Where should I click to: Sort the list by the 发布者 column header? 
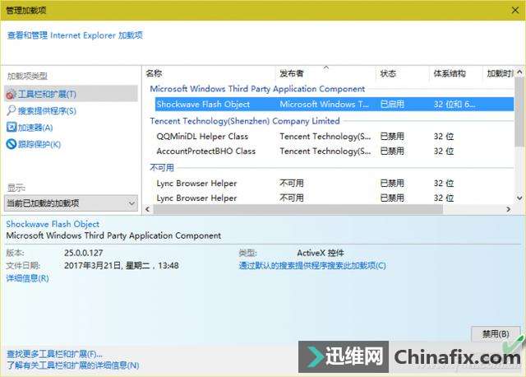coord(292,73)
